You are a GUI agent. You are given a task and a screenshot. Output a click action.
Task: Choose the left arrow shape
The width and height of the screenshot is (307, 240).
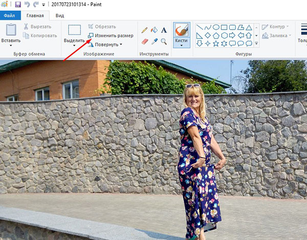tap(240, 35)
